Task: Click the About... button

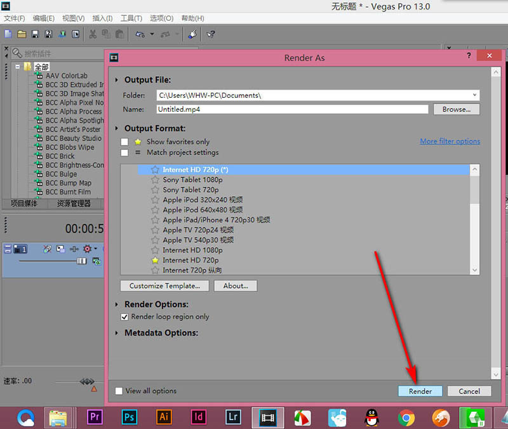Action: tap(236, 285)
